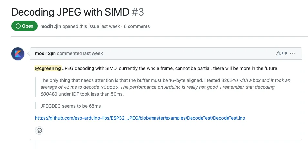Click modi12jin username in comment header
This screenshot has width=308, height=149.
pos(45,53)
